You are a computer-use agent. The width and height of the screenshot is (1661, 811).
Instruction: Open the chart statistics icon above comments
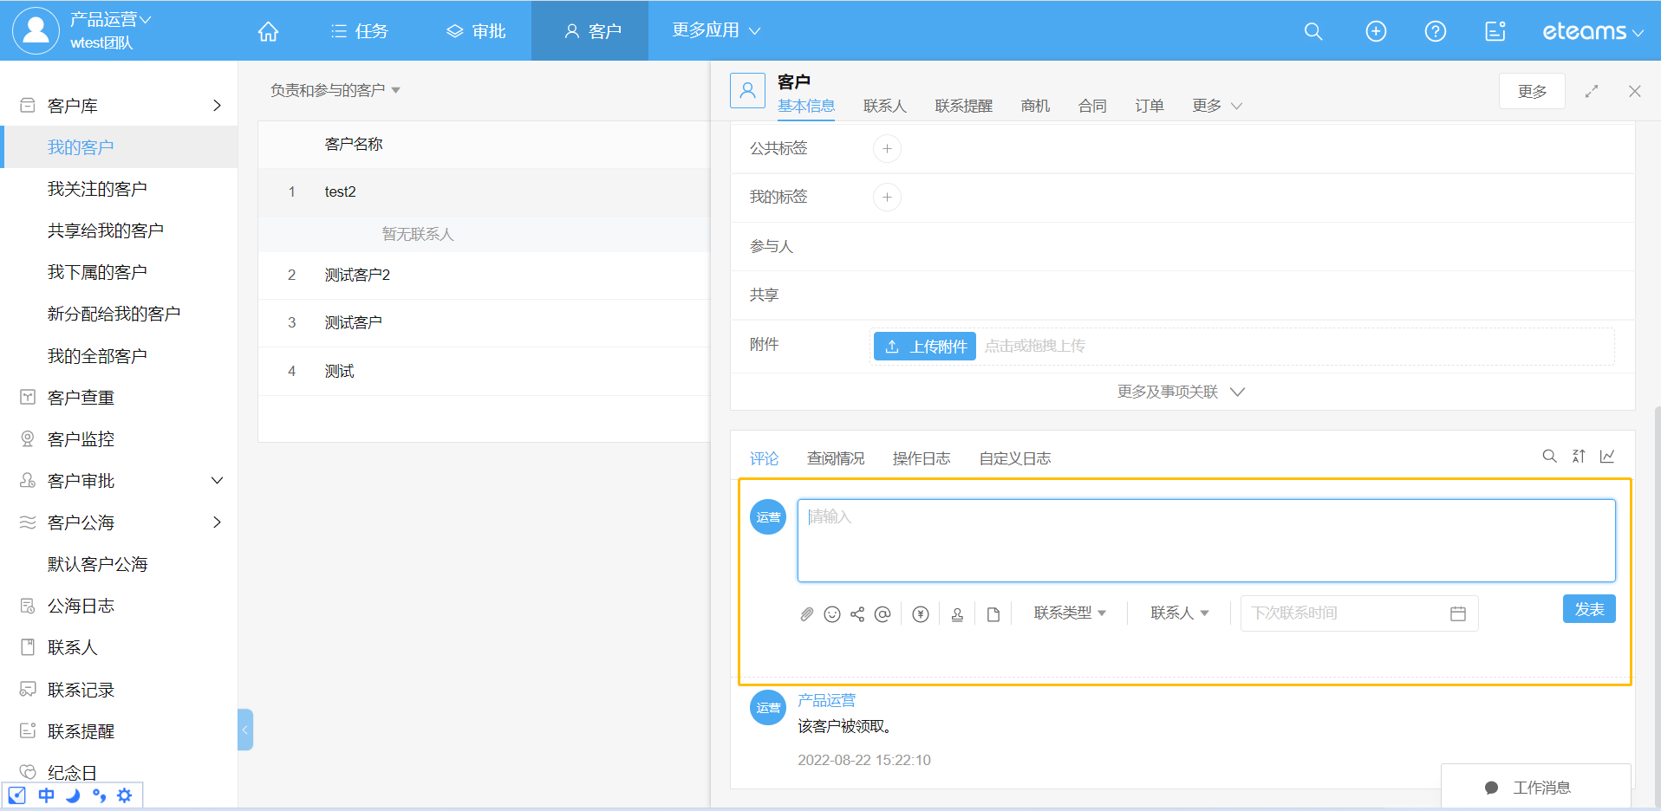point(1607,457)
